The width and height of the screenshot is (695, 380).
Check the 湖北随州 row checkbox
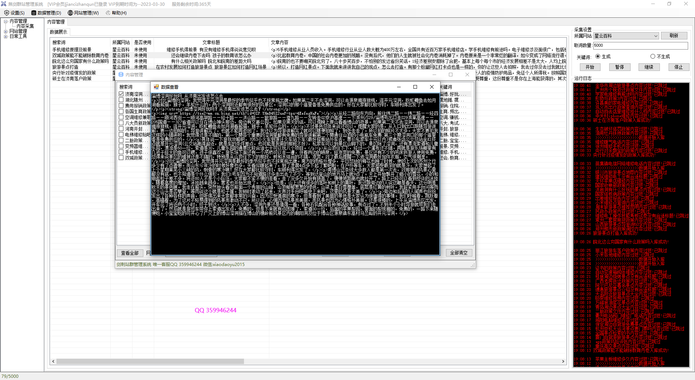pos(121,100)
